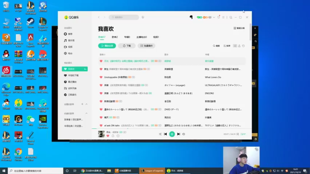Open 已购音乐 purchased music
The width and height of the screenshot is (310, 174).
pos(71,95)
